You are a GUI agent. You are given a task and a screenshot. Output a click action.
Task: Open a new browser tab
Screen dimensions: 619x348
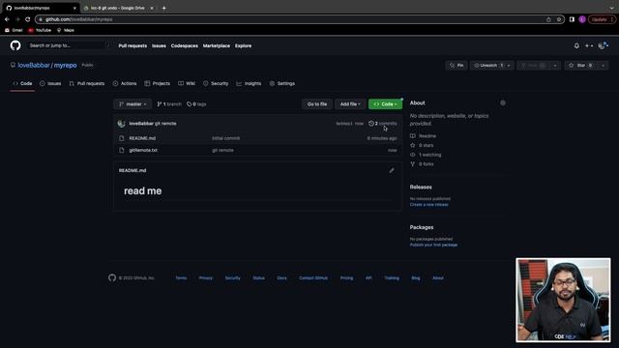(x=163, y=8)
